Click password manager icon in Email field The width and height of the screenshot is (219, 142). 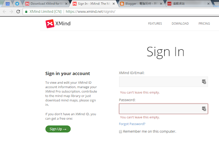[x=204, y=82]
